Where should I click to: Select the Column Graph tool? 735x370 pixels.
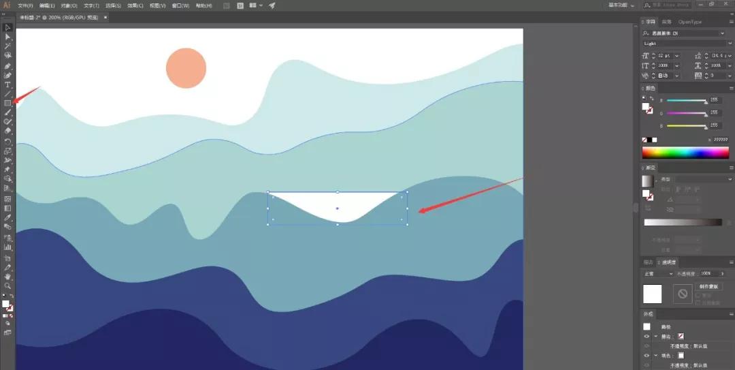7,247
